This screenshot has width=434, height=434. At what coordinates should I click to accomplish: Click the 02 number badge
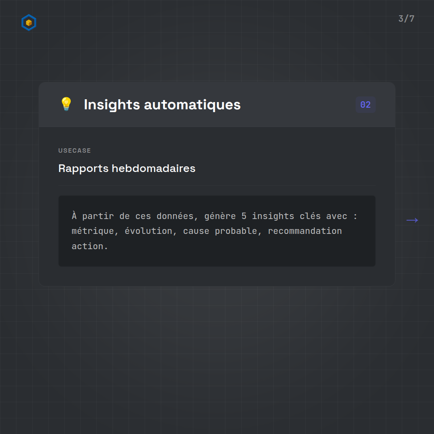click(365, 105)
